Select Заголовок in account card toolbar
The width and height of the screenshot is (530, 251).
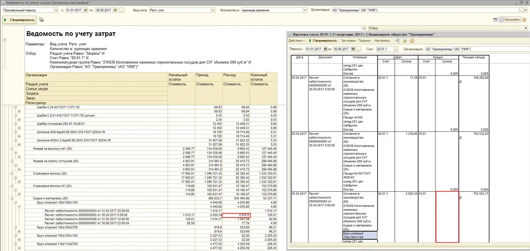pyautogui.click(x=348, y=40)
